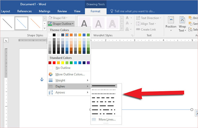This screenshot has width=198, height=128.
Task: Choose the square dot dash style
Action: coord(104,94)
